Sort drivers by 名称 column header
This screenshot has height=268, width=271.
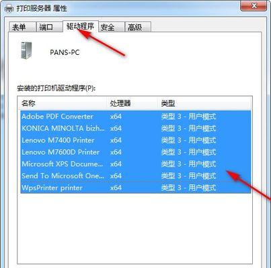click(63, 103)
